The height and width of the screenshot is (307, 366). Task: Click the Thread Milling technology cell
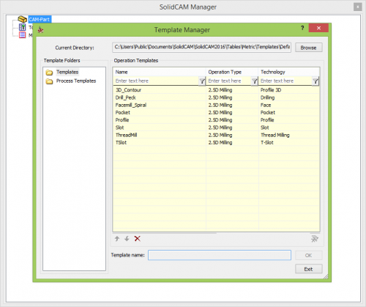tap(275, 135)
